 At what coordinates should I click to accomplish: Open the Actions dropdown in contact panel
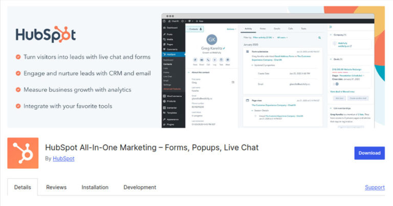click(x=231, y=29)
